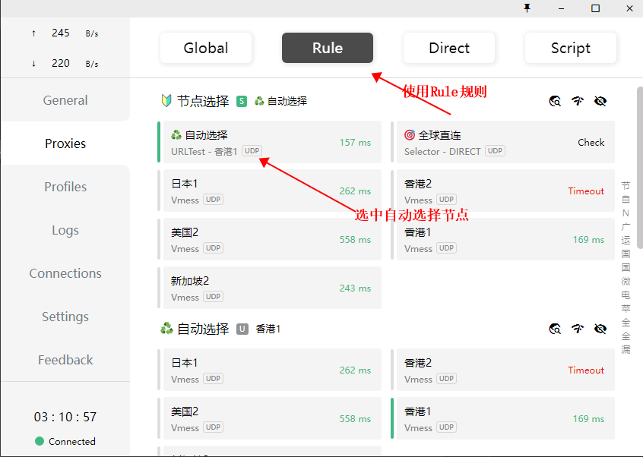643x457 pixels.
Task: Run latency test for 节点选择 group
Action: (x=578, y=101)
